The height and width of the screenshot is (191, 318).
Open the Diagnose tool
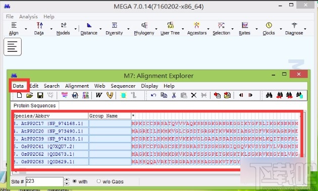pyautogui.click(x=294, y=29)
